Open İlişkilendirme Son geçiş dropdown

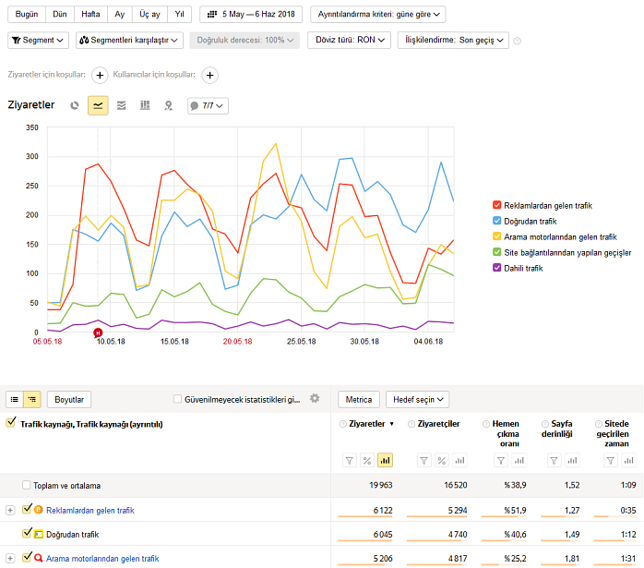(x=453, y=41)
